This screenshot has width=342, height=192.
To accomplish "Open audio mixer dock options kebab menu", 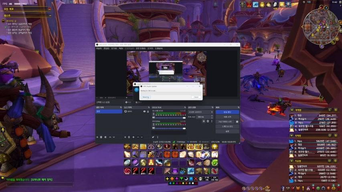I will (x=158, y=137).
